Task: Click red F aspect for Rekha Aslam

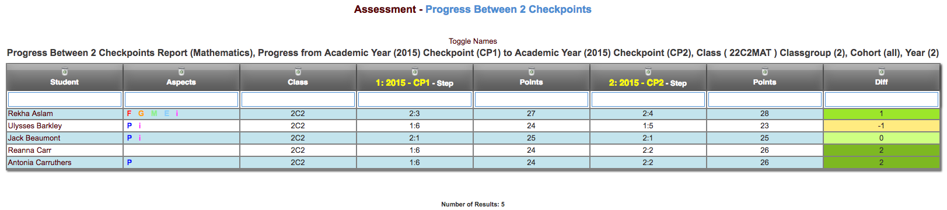Action: pos(129,114)
